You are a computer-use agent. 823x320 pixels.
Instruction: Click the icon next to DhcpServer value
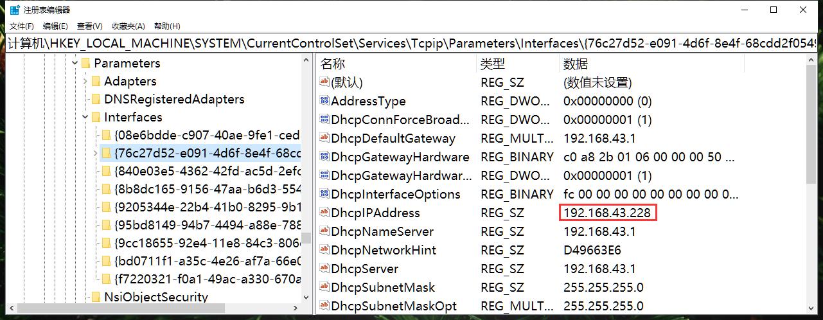pyautogui.click(x=324, y=269)
